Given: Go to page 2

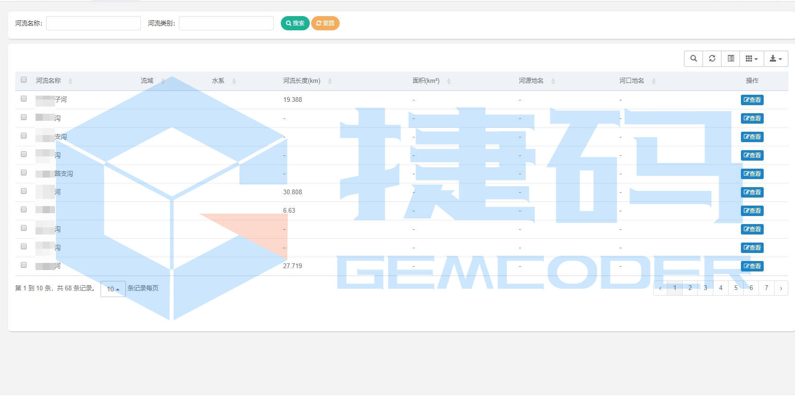Looking at the screenshot, I should coord(690,288).
